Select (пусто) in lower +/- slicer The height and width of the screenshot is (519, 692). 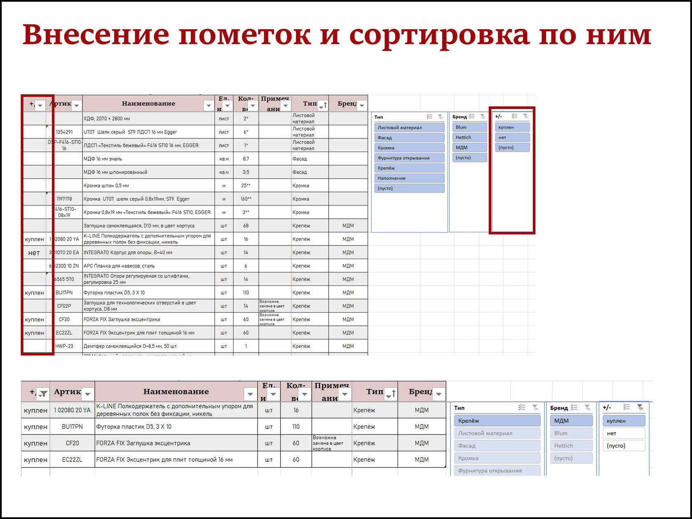click(624, 445)
